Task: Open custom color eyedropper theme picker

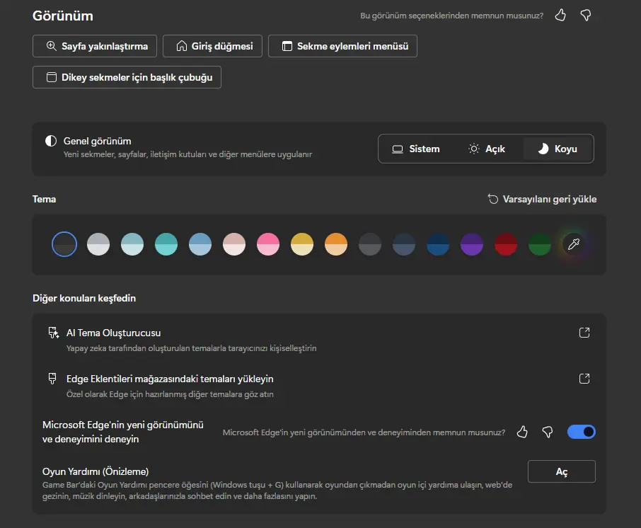Action: [x=574, y=244]
